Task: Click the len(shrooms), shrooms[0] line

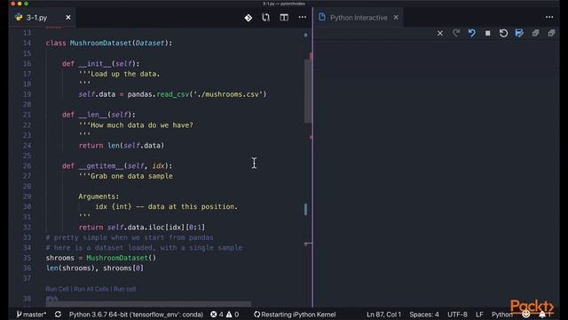Action: pyautogui.click(x=95, y=268)
